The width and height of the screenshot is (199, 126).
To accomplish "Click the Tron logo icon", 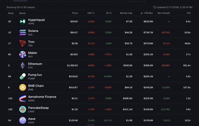I will [x=23, y=44].
